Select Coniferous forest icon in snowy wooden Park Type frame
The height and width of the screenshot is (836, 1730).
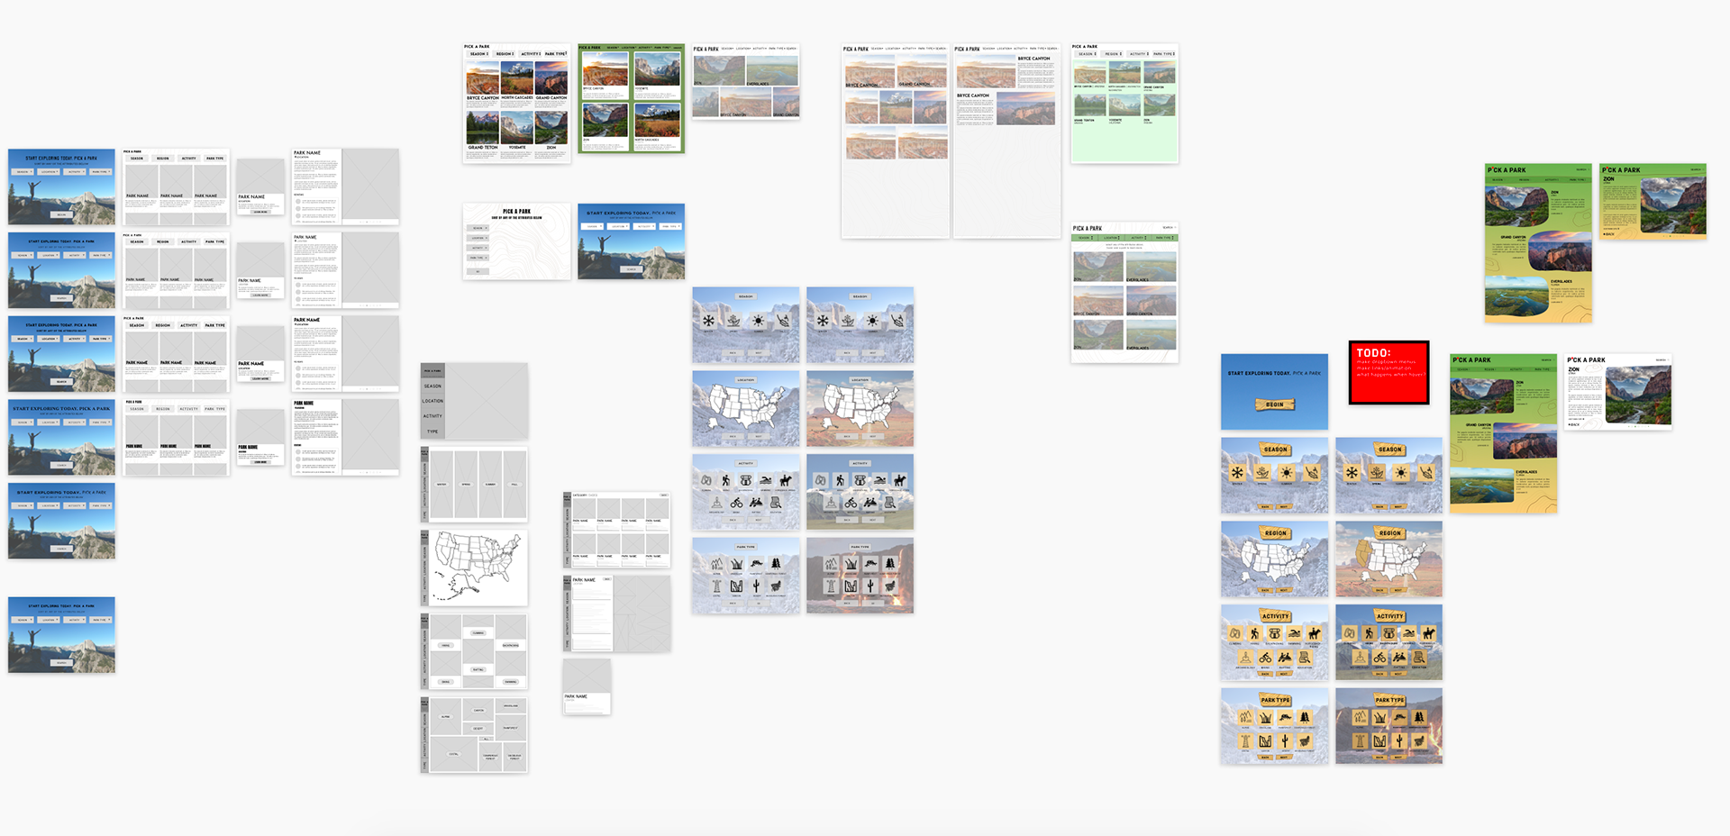[1305, 717]
